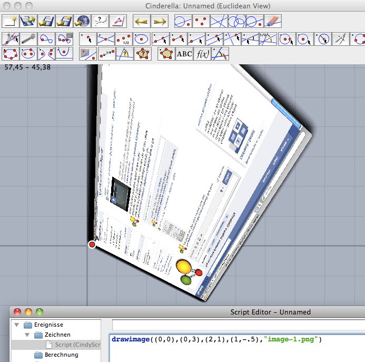Undo with the left gold arrow
365x362 pixels.
(142, 21)
